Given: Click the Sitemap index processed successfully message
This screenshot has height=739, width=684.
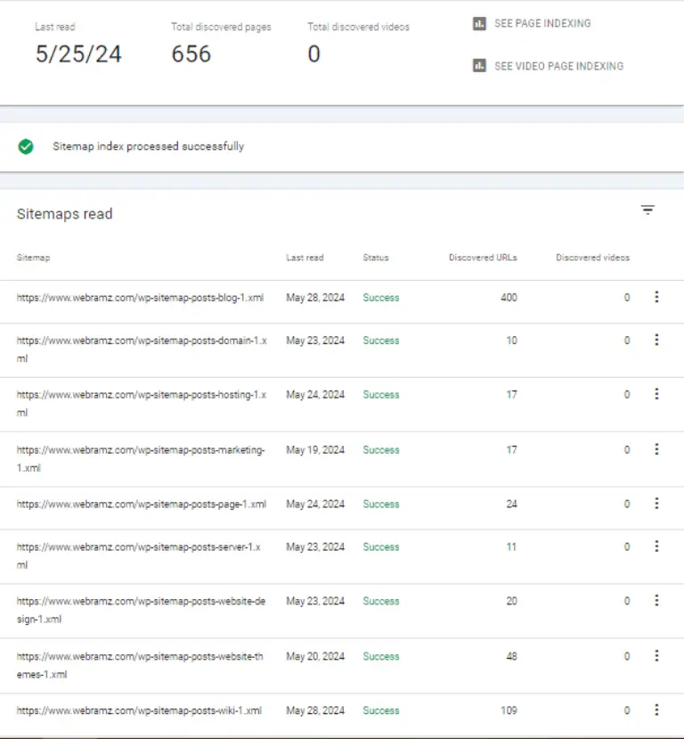Looking at the screenshot, I should (x=148, y=146).
